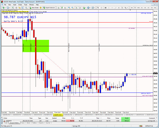
Task: Select the gray rectangle drawing tool
Action: (106, 8)
